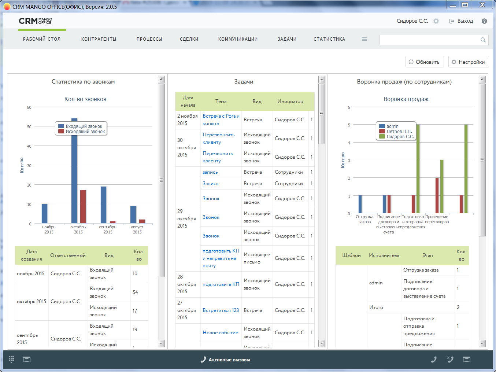Screen dimensions: 496x372
Task: Toggle Входящий звонок legend swatch
Action: click(61, 126)
